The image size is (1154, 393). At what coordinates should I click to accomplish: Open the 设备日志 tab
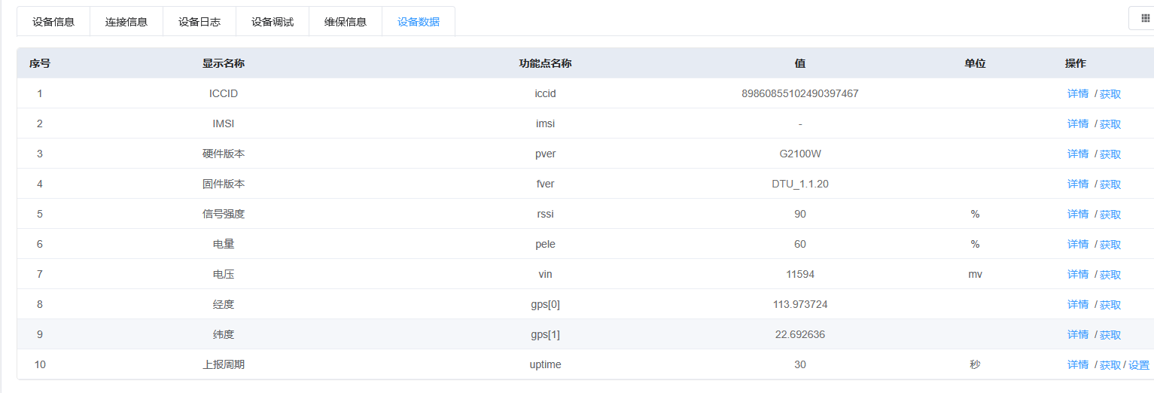tap(199, 22)
